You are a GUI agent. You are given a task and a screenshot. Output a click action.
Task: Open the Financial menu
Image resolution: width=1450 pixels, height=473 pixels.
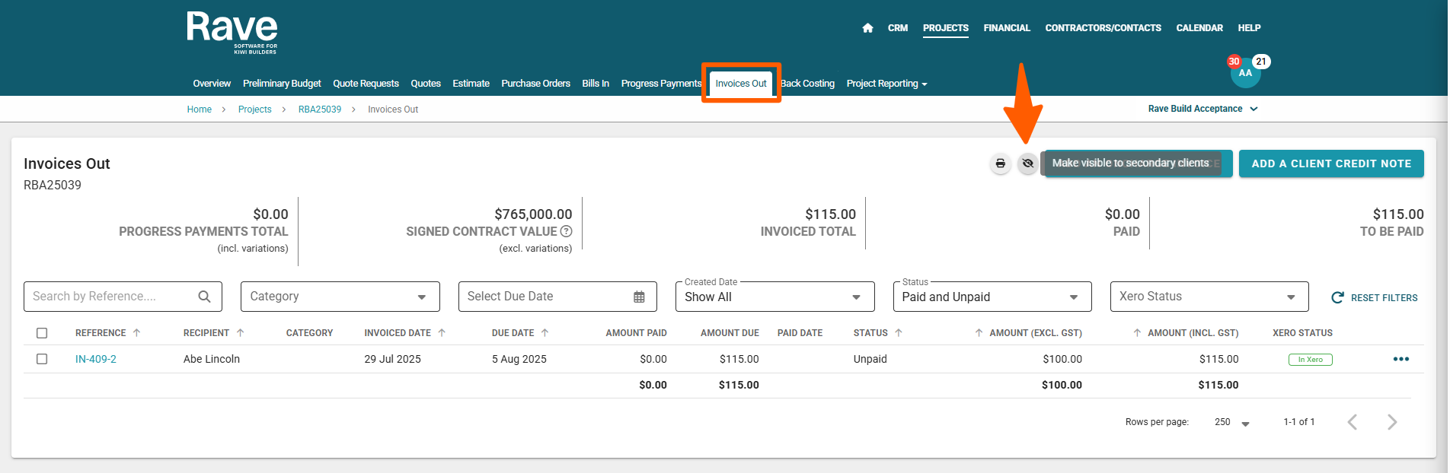point(1006,28)
